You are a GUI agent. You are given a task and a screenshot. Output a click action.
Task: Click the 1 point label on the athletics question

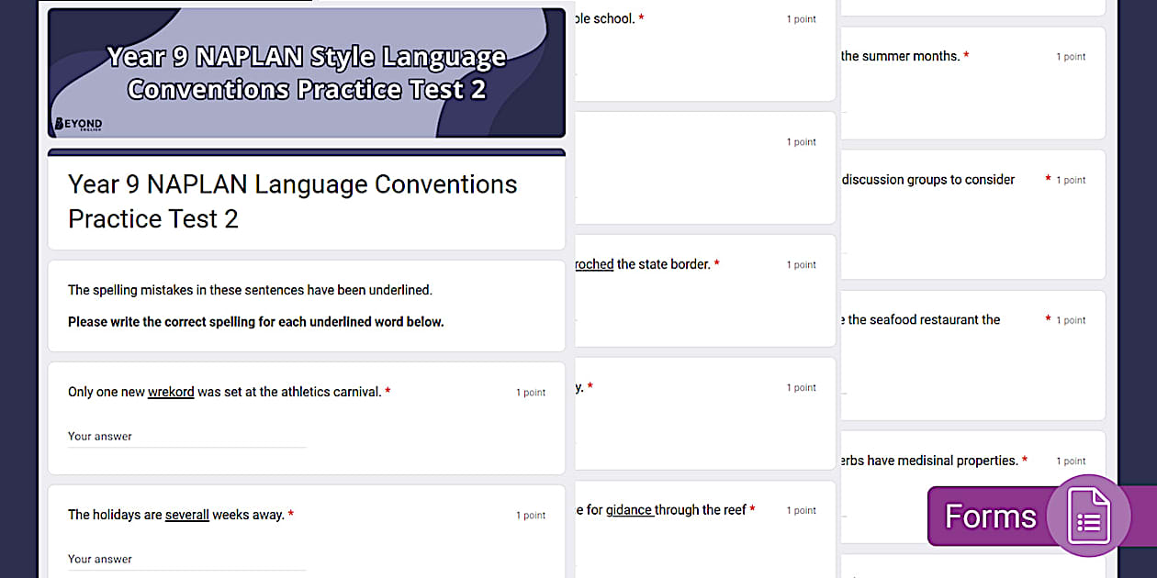click(531, 392)
